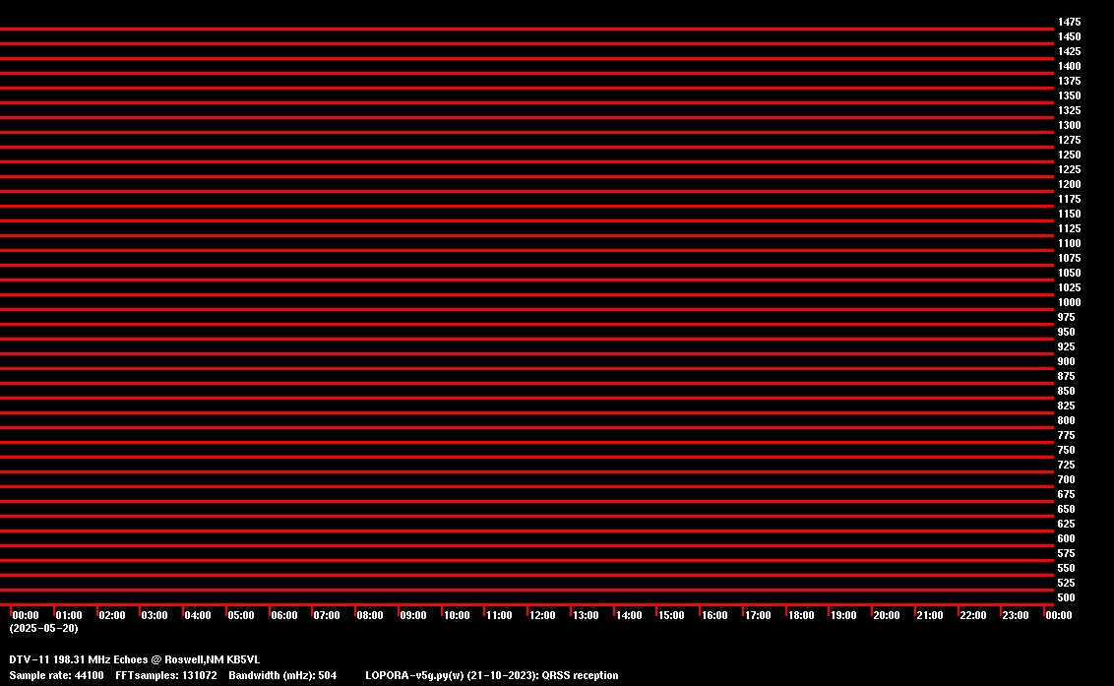Select the Bandwidth (mHz): 504 text
The width and height of the screenshot is (1114, 686).
282,675
